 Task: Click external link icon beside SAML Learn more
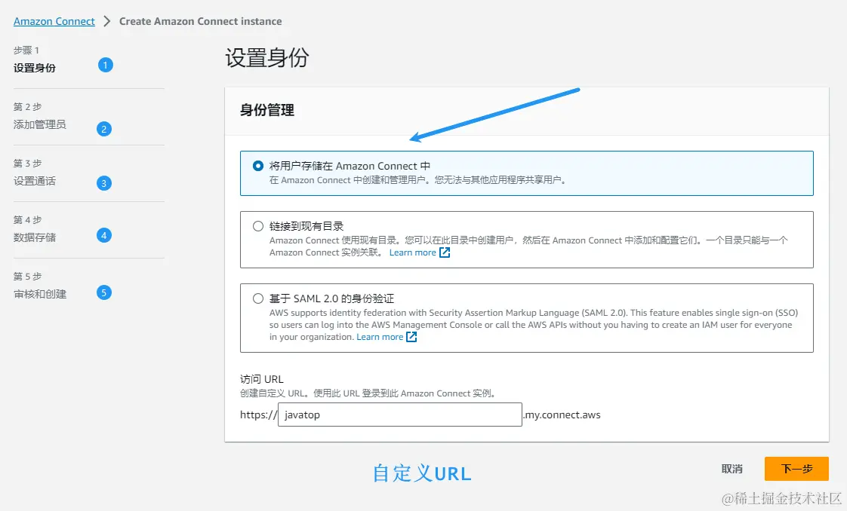[x=411, y=337]
